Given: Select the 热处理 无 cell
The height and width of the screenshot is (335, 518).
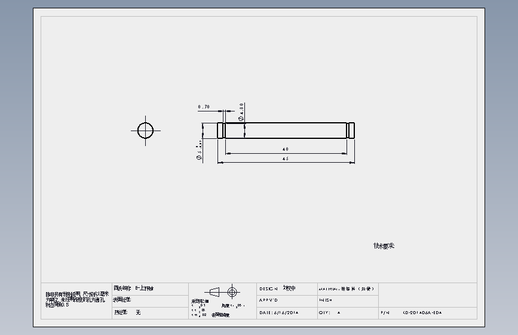Looking at the screenshot, I should [x=151, y=313].
